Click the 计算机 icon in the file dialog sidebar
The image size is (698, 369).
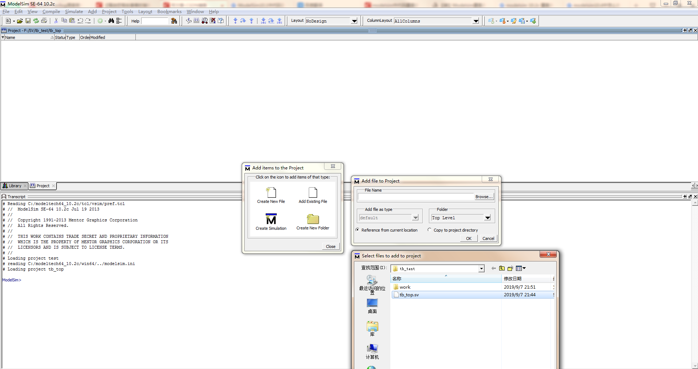[x=372, y=349]
